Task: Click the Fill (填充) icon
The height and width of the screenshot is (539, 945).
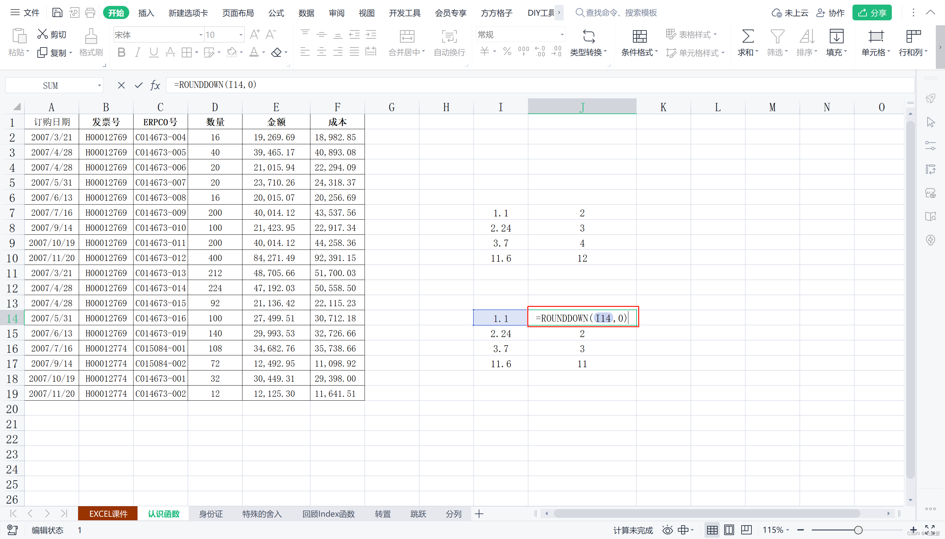Action: point(836,36)
